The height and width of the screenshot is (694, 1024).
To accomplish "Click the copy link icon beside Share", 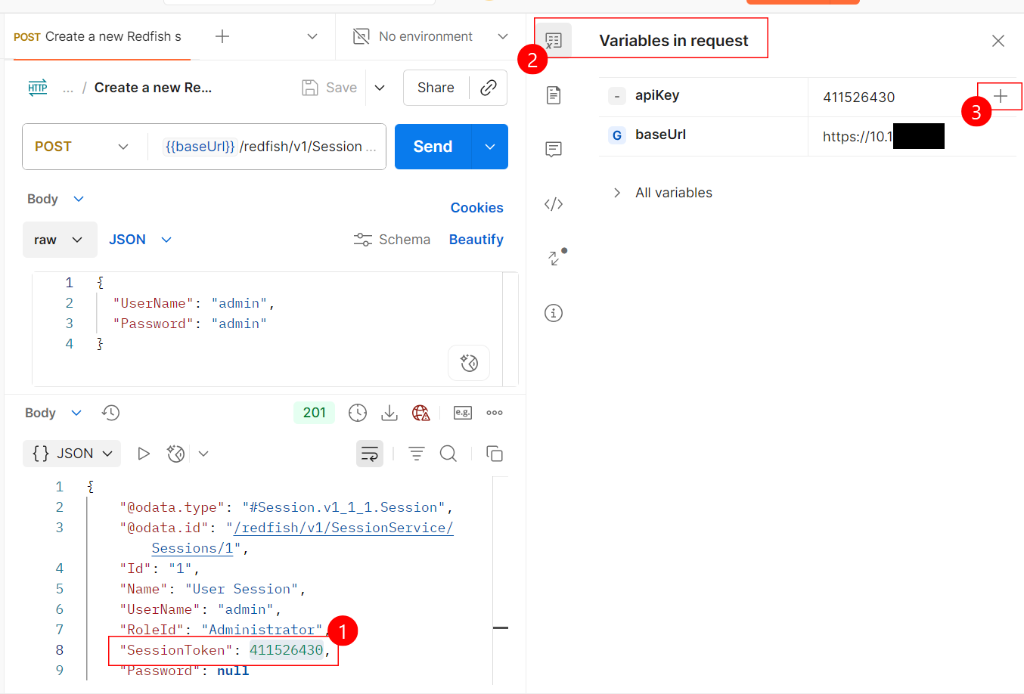I will point(489,88).
